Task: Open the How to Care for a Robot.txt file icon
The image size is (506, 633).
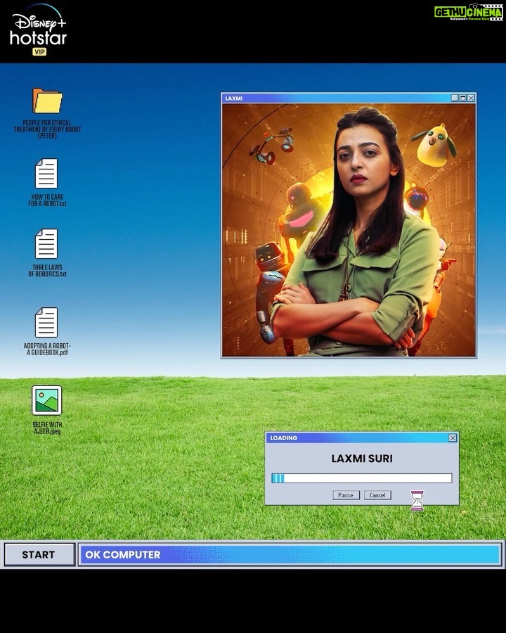Action: click(46, 174)
